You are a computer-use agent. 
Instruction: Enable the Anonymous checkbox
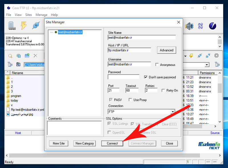pyautogui.click(x=157, y=64)
